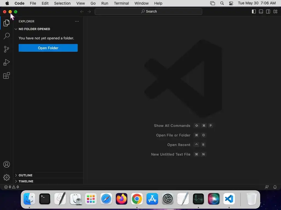Click the Open Folder button
Image resolution: width=281 pixels, height=210 pixels.
pyautogui.click(x=48, y=48)
